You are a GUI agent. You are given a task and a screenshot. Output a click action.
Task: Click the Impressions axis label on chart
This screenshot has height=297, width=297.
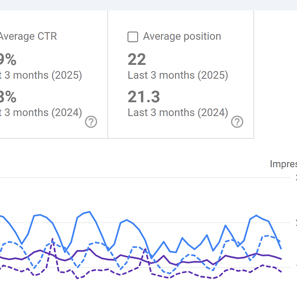coord(283,164)
